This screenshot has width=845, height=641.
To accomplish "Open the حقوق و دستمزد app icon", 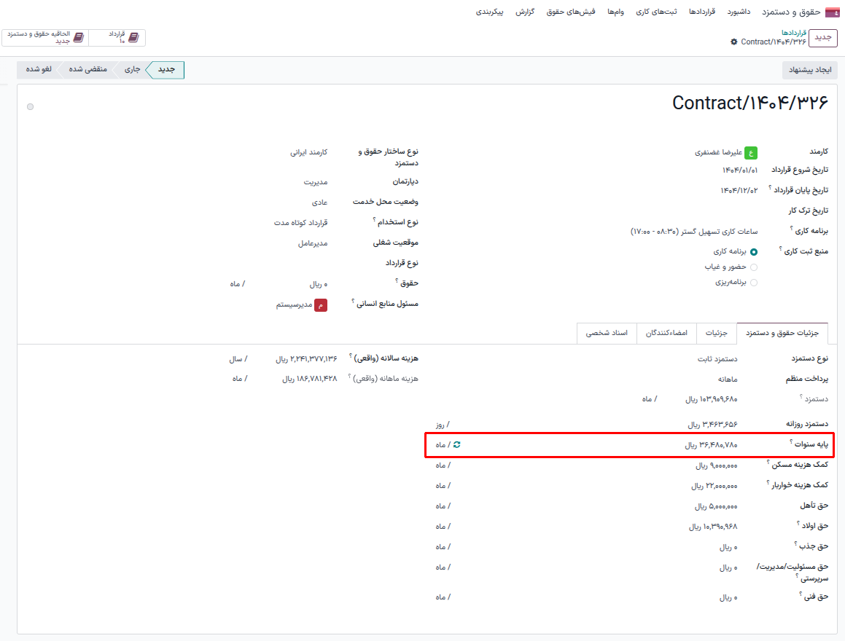I will pyautogui.click(x=833, y=11).
